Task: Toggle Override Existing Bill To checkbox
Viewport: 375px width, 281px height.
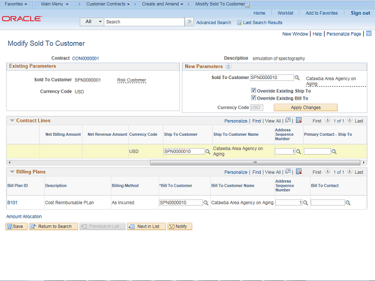Action: (254, 98)
